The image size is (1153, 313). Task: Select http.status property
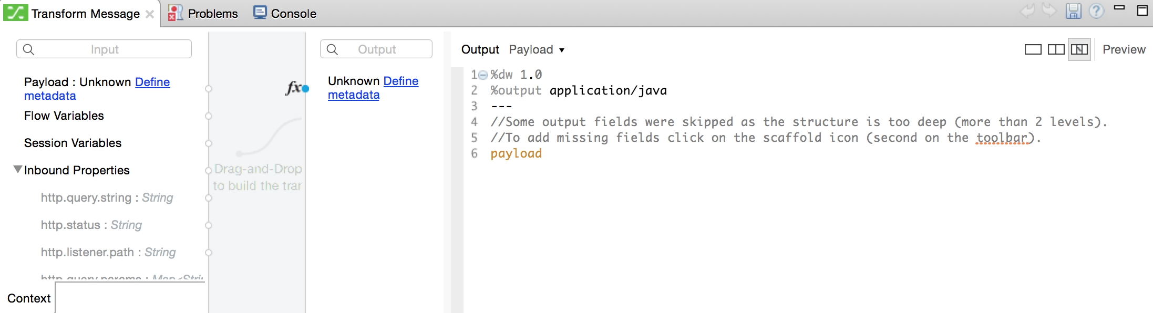(91, 225)
